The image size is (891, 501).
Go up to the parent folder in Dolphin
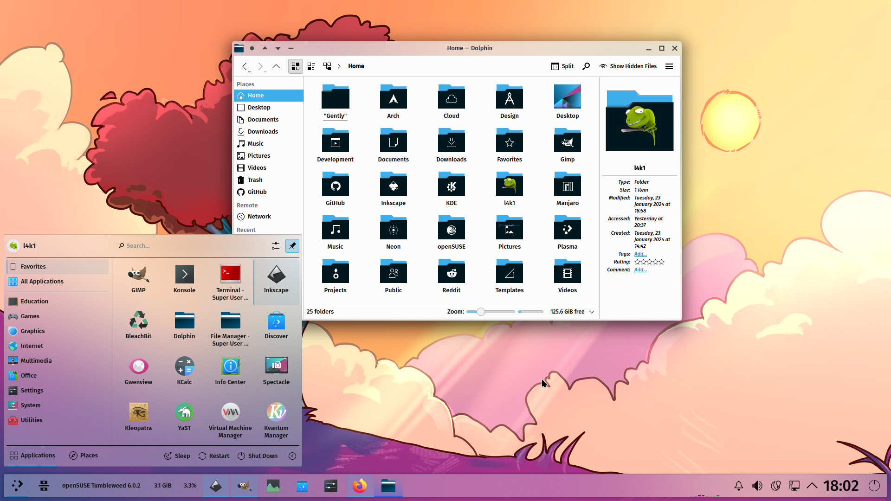[276, 66]
